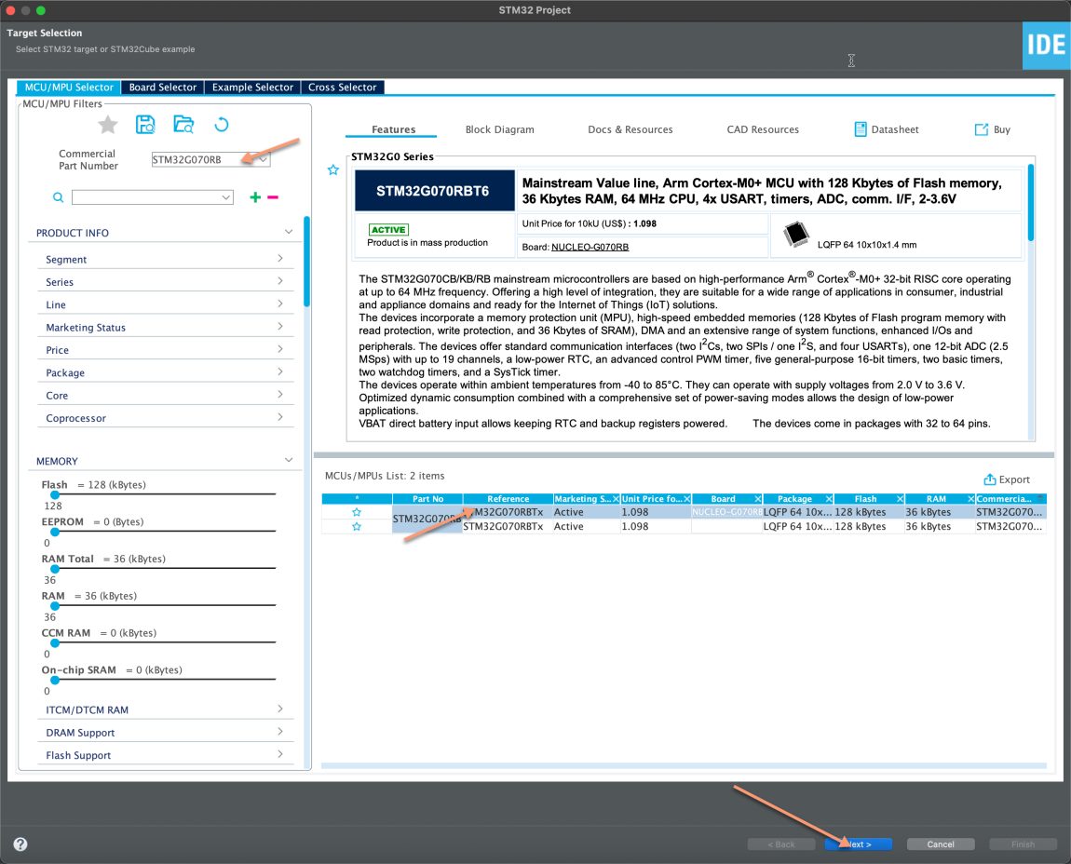The image size is (1071, 864).
Task: Reset all filters with the refresh icon
Action: pyautogui.click(x=222, y=125)
